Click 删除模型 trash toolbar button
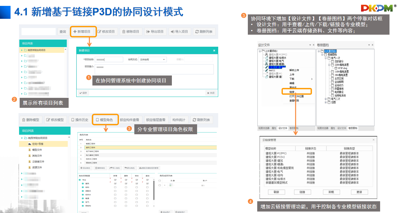Viewport: 398px width, 213px height. pos(31,120)
